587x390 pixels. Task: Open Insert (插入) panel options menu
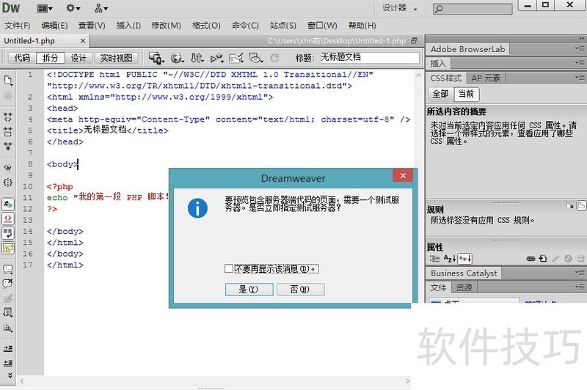pyautogui.click(x=580, y=63)
